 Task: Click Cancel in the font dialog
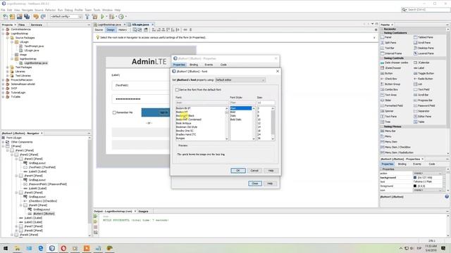tap(254, 171)
